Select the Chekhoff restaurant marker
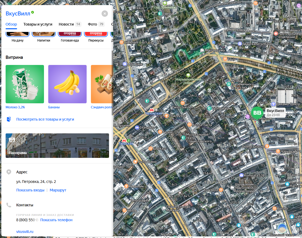This screenshot has width=302, height=238. tap(121, 42)
